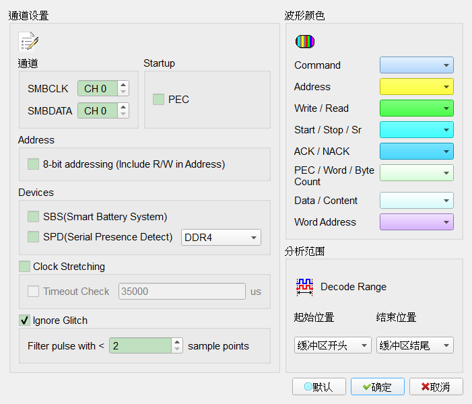472x404 pixels.
Task: Increase SMBCLK channel with up arrow
Action: coord(123,85)
